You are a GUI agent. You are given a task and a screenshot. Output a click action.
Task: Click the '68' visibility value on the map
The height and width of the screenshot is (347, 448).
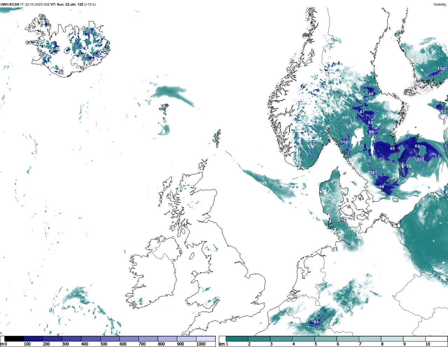pos(371,94)
